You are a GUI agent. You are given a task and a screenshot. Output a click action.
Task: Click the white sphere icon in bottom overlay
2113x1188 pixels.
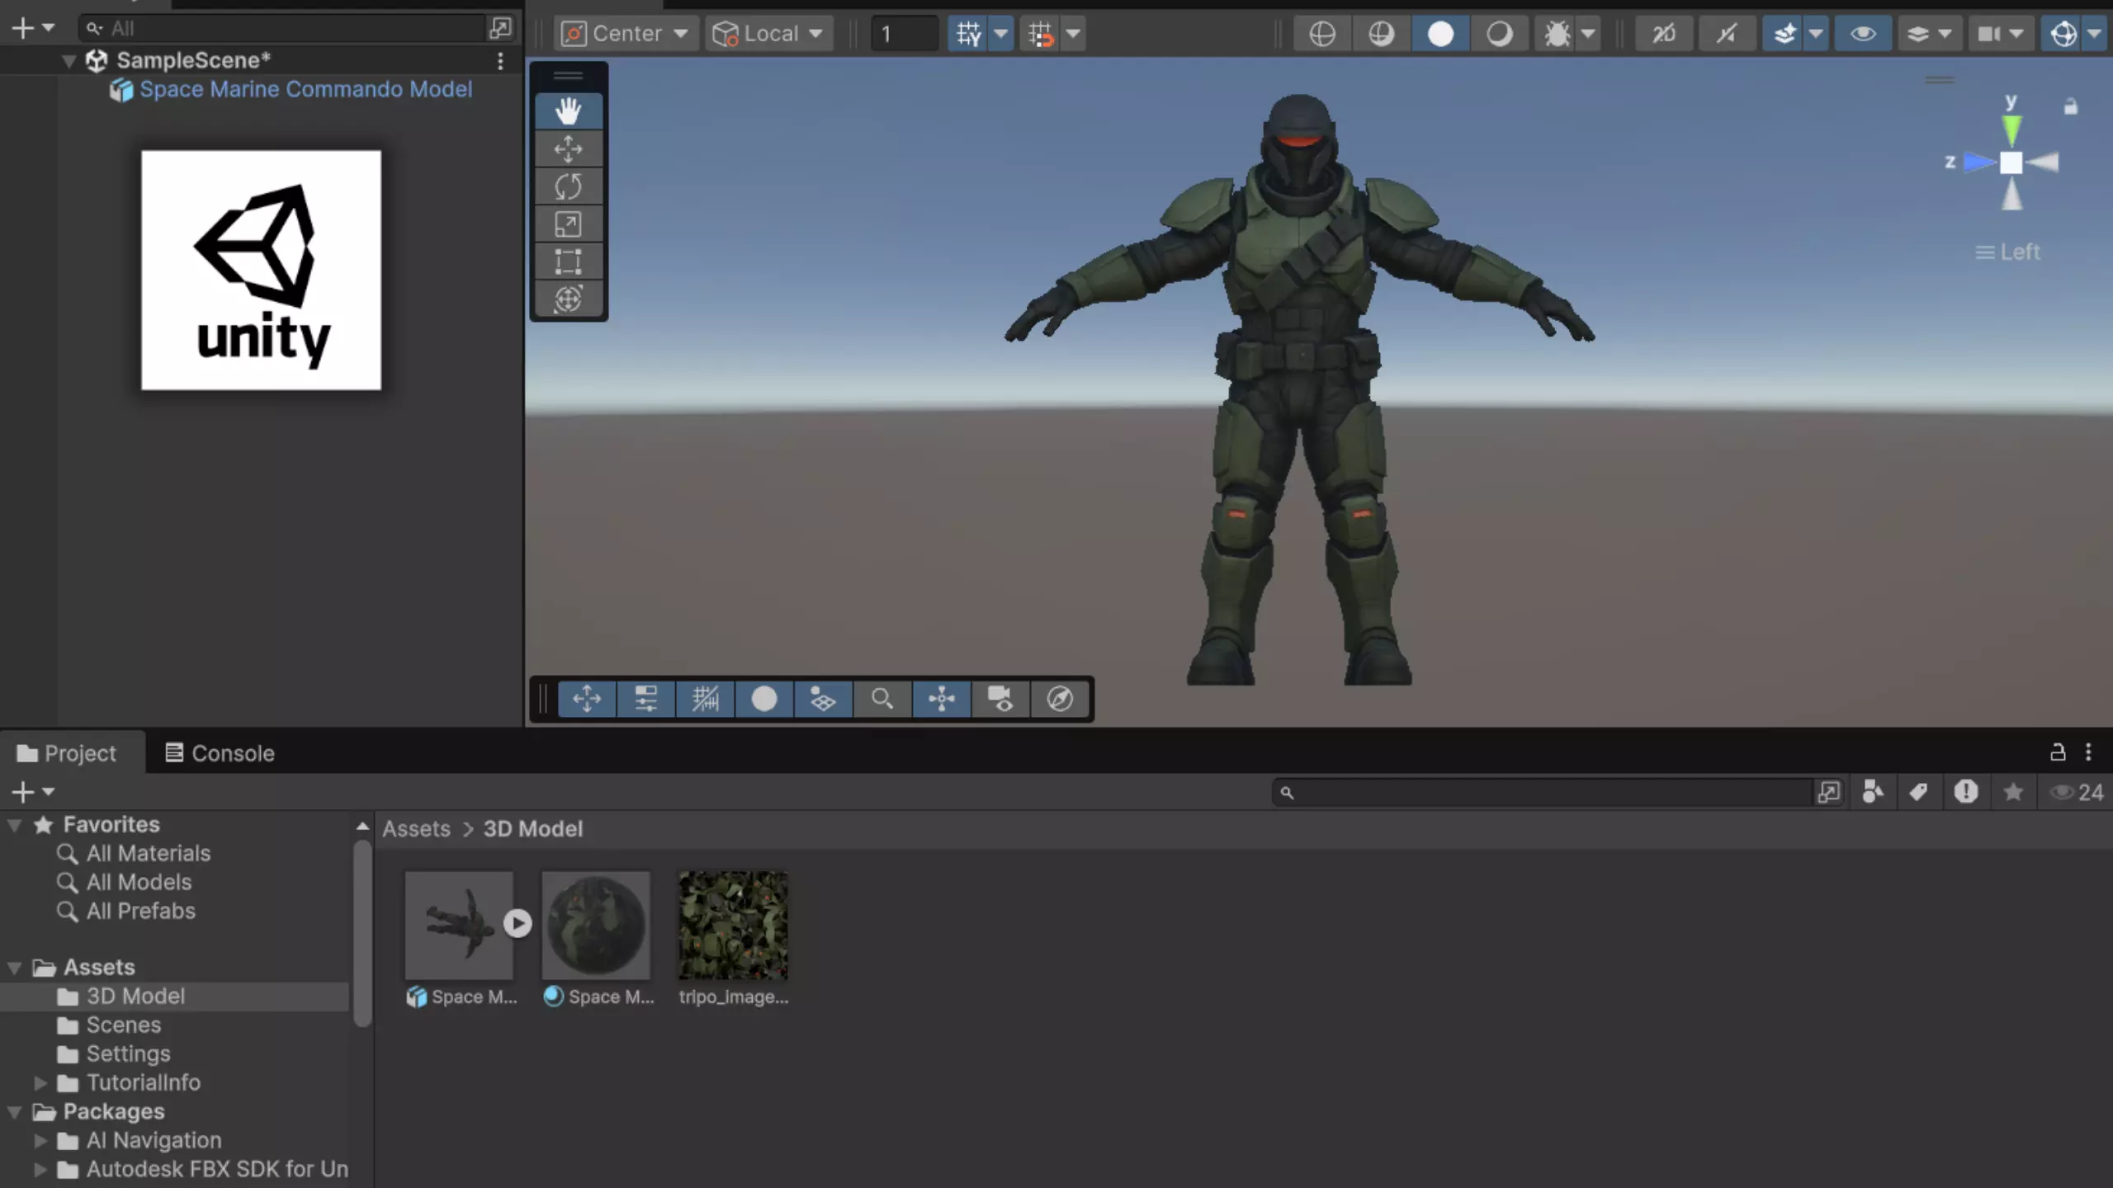click(764, 699)
